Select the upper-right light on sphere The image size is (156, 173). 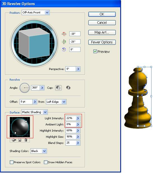pos(26,121)
